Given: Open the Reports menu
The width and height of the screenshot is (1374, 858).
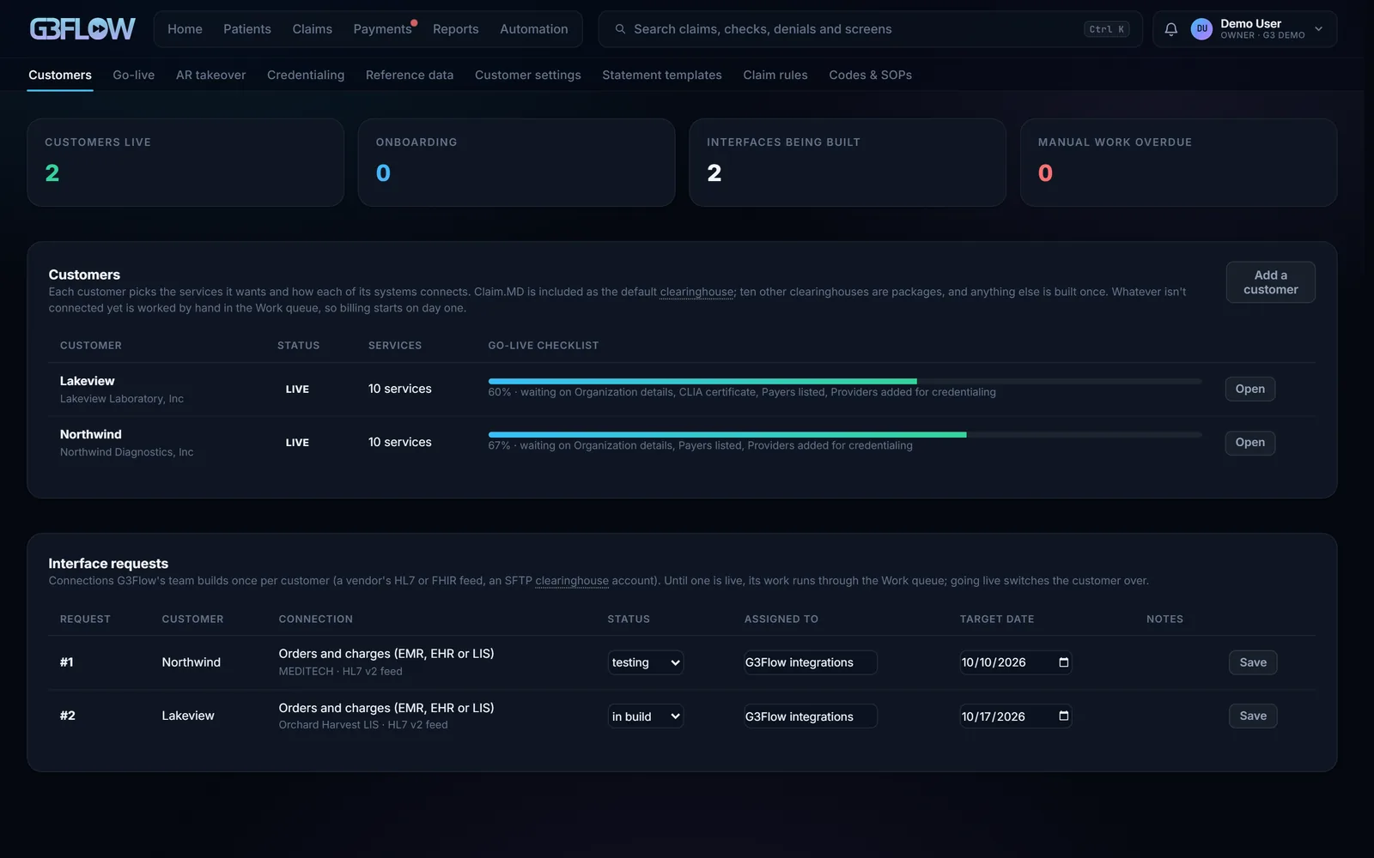Looking at the screenshot, I should tap(455, 29).
